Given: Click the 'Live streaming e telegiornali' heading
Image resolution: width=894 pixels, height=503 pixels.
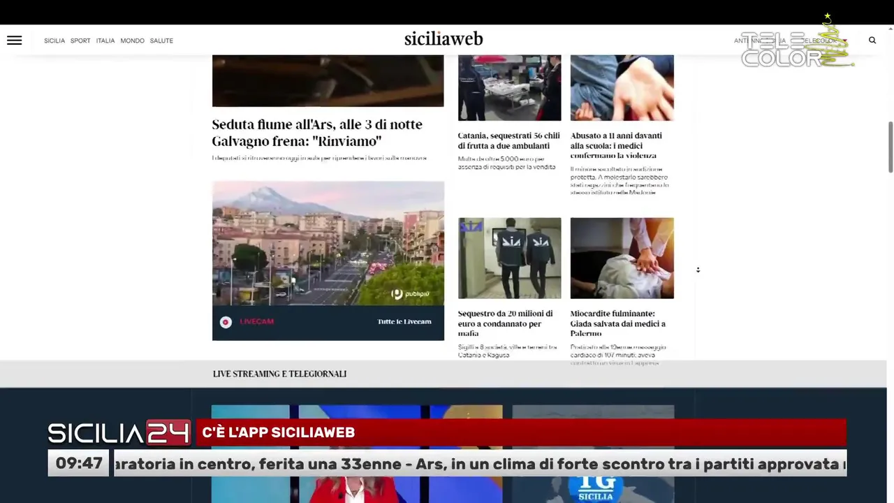Looking at the screenshot, I should [x=279, y=374].
